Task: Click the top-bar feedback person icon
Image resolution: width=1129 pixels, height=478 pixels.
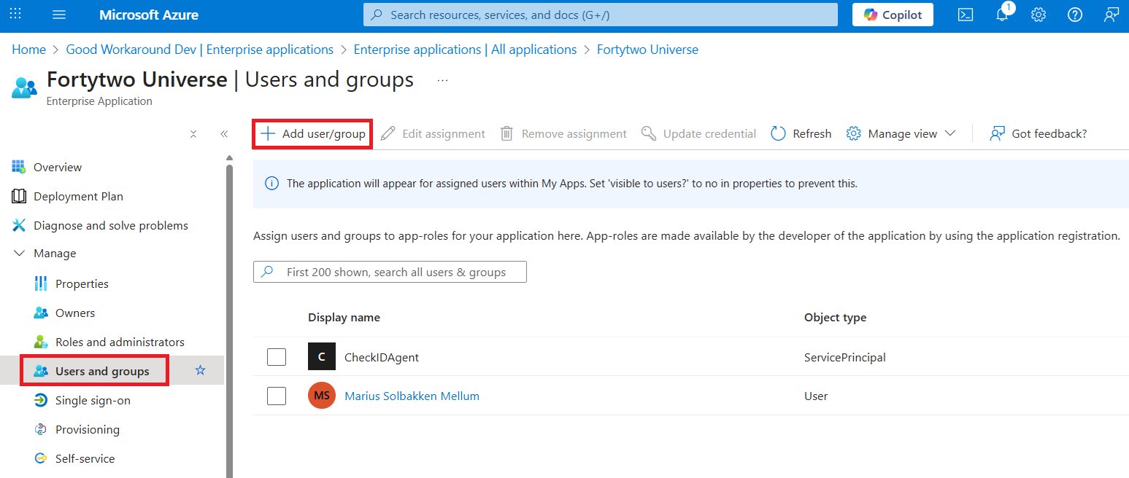Action: pyautogui.click(x=1111, y=15)
